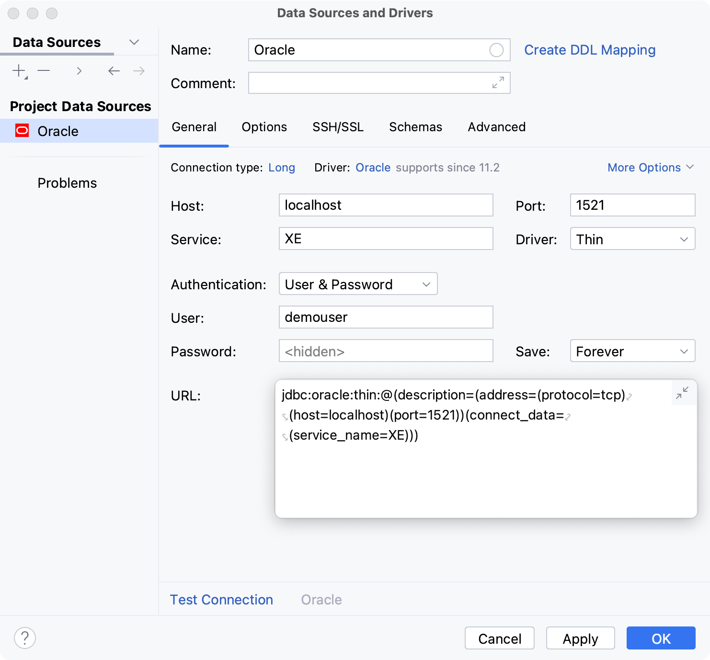Viewport: 710px width, 660px height.
Task: Remove the selected data source
Action: 44,70
